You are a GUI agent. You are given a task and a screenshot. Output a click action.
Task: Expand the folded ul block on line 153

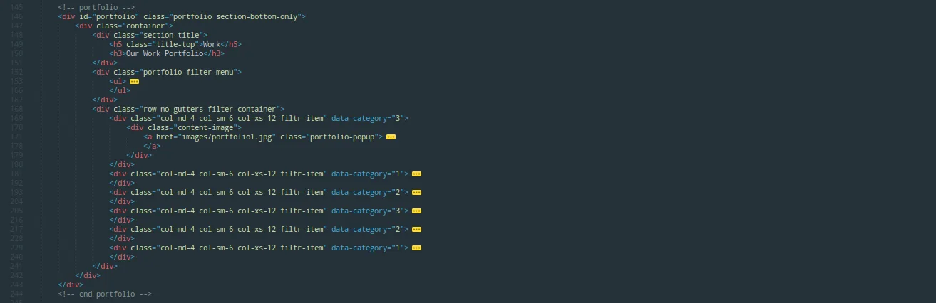pyautogui.click(x=134, y=81)
